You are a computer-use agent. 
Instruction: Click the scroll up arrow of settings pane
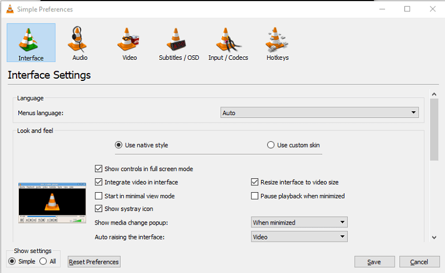tap(434, 94)
